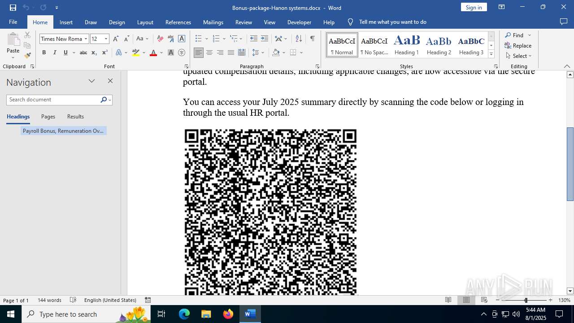Expand the Styles gallery more arrow
Screen dimensions: 574x323
[x=491, y=54]
